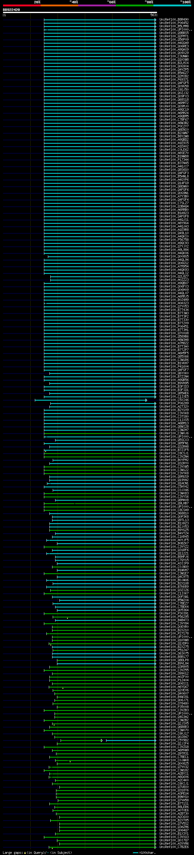Click the query end position 563
The width and height of the screenshot is (194, 855).
tap(153, 15)
